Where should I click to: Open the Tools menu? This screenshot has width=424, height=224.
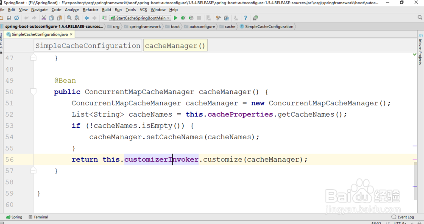coord(131,9)
